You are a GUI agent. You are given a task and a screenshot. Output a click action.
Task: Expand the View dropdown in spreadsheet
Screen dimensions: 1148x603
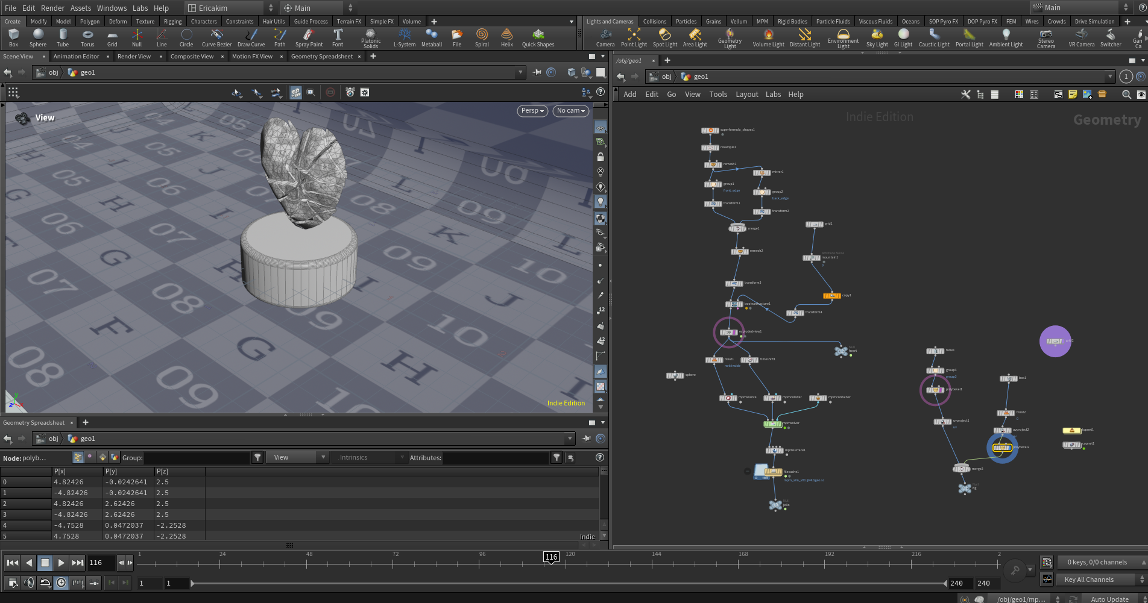tap(298, 458)
